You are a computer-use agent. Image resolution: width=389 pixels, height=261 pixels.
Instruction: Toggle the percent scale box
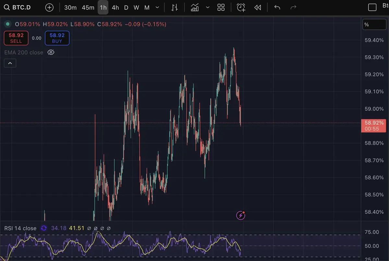coord(374,25)
